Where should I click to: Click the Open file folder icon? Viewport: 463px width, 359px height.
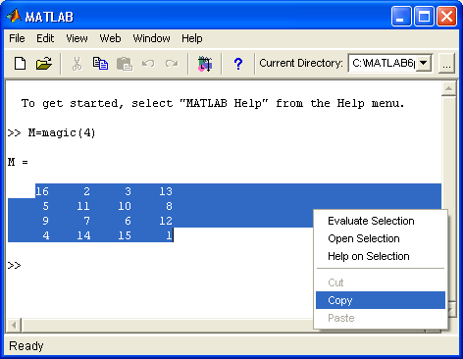pos(44,64)
